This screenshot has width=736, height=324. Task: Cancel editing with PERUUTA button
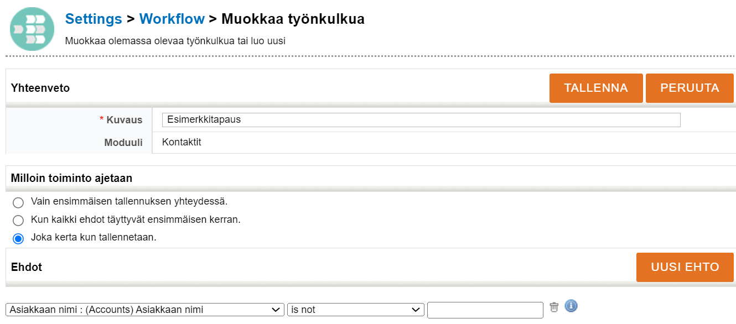click(x=690, y=87)
